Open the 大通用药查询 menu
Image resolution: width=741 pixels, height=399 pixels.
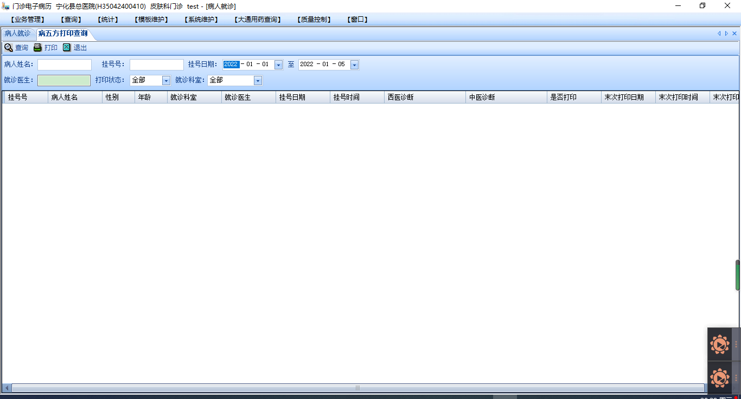(258, 20)
